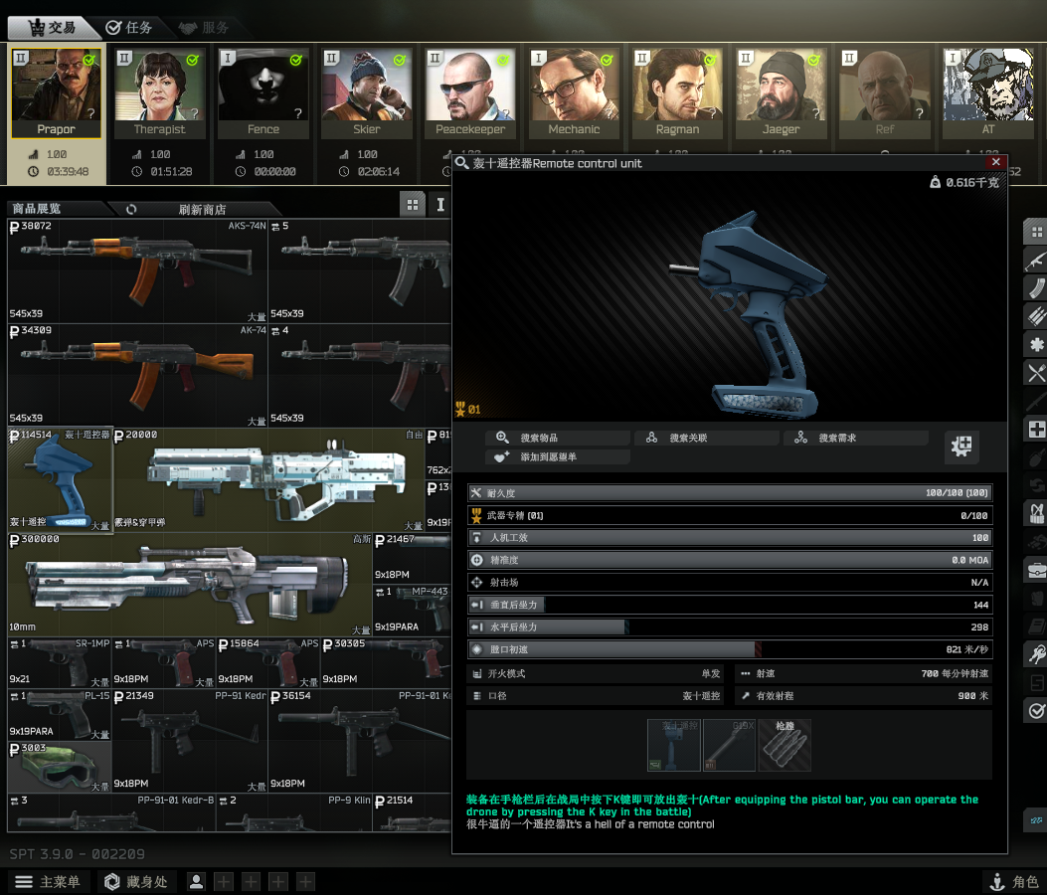
Task: Click the 耐久度 durability bar
Action: pos(730,493)
